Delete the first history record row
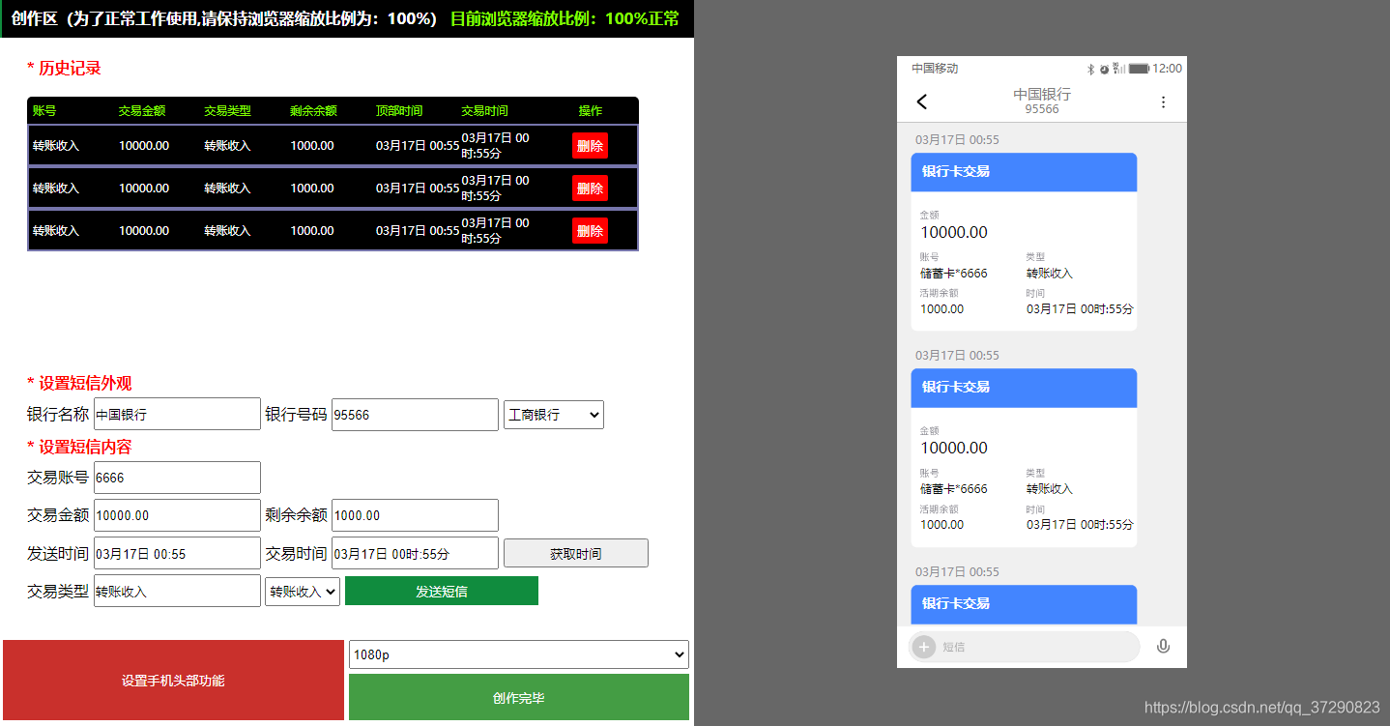 coord(590,146)
